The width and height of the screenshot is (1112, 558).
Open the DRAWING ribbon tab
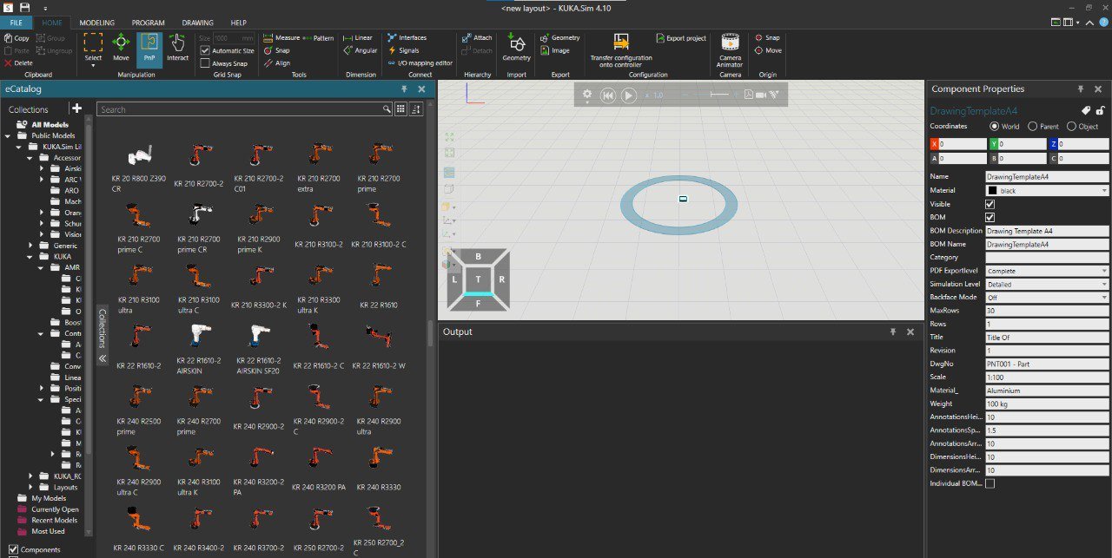click(197, 23)
